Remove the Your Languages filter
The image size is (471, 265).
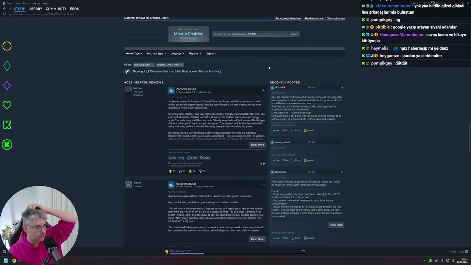point(152,65)
